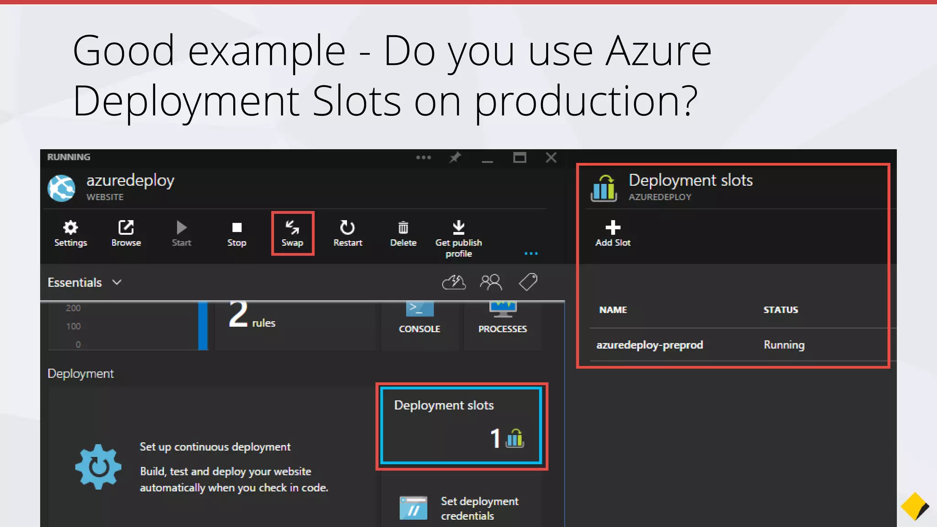Viewport: 937px width, 527px height.
Task: Download the publish profile
Action: (x=458, y=239)
